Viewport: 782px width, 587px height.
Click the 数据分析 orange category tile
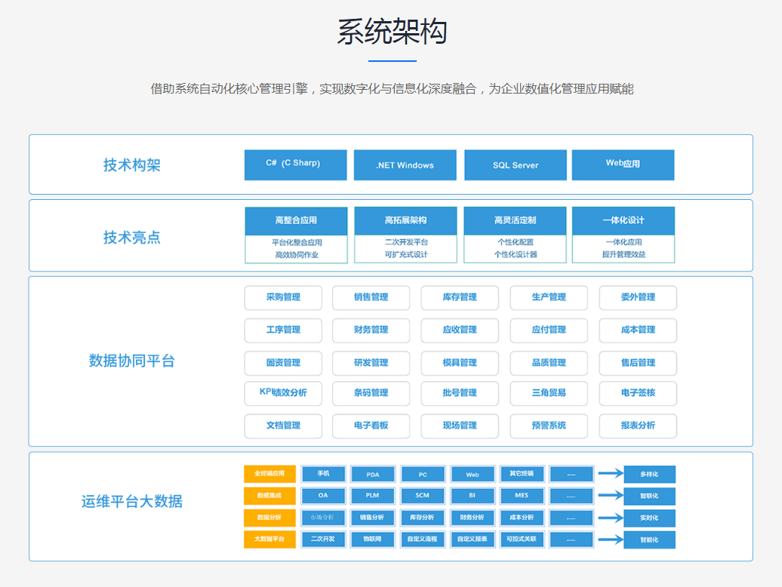pos(271,518)
